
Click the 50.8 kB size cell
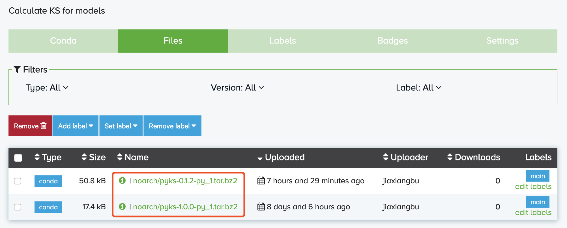[93, 181]
